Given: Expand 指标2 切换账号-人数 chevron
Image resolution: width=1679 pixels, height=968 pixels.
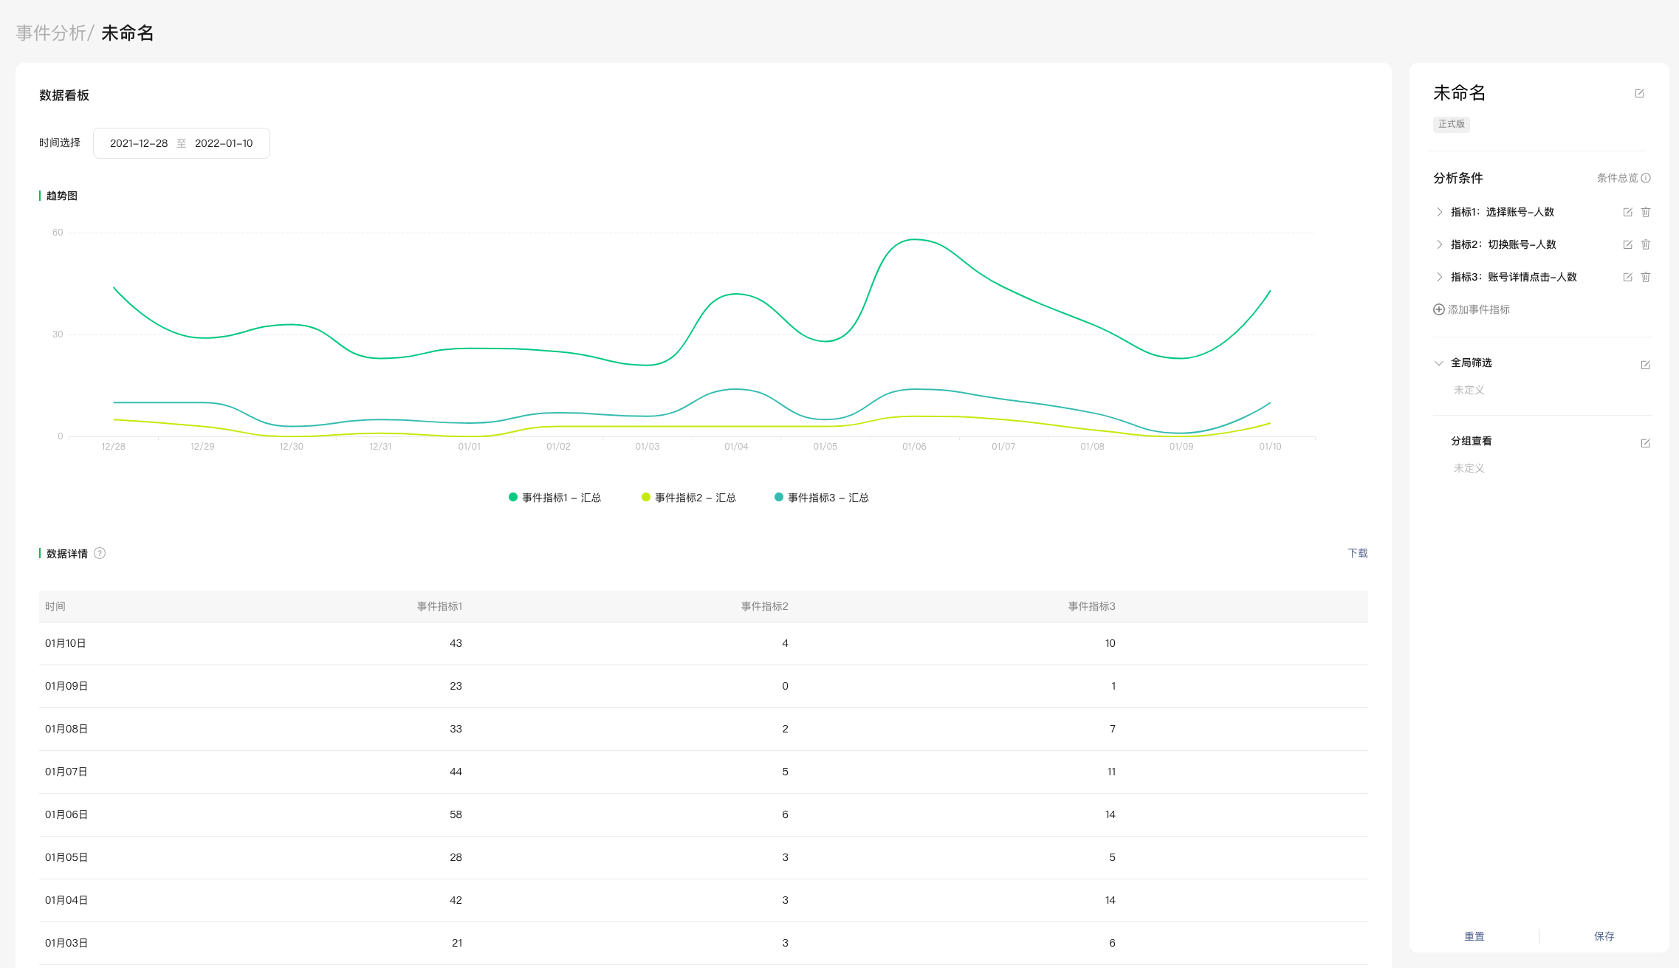Looking at the screenshot, I should [x=1439, y=244].
